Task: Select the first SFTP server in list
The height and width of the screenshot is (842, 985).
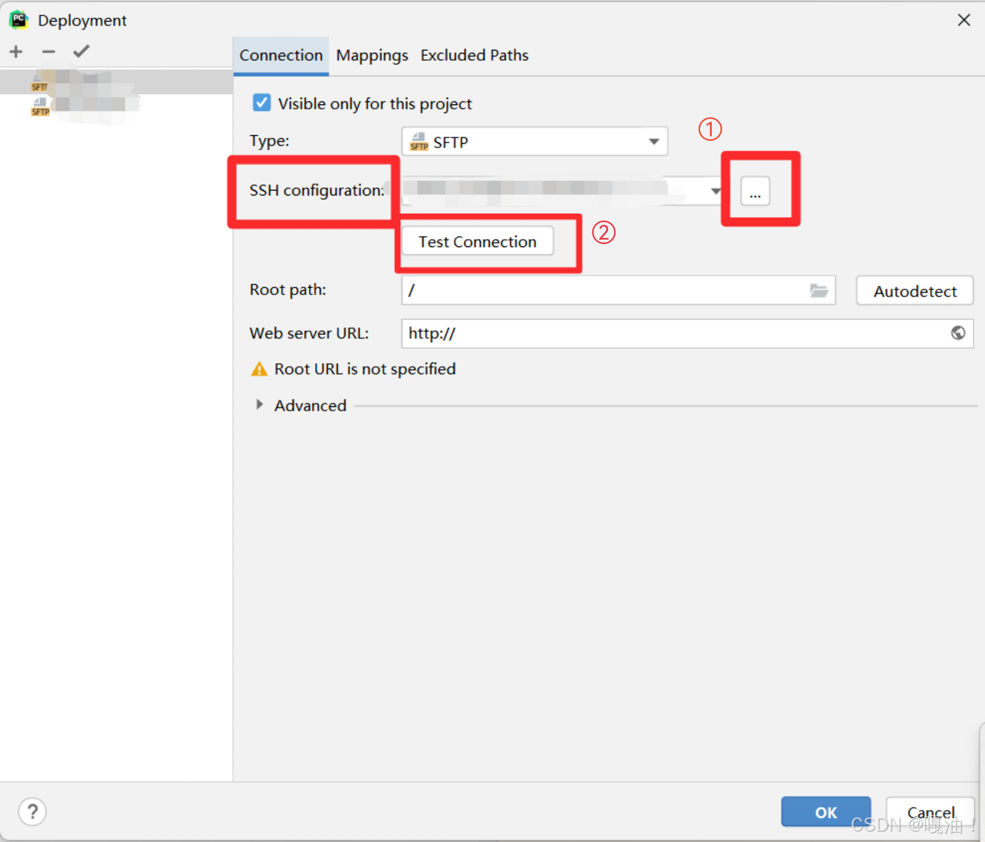Action: pyautogui.click(x=116, y=82)
